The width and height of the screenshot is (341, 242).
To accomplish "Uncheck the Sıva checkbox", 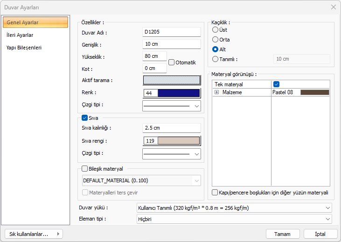I will (x=84, y=118).
